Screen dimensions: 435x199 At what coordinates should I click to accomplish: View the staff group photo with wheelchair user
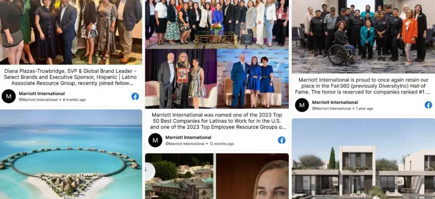pyautogui.click(x=364, y=37)
